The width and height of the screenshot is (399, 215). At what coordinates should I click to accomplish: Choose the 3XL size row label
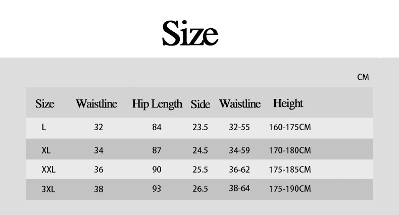point(48,189)
